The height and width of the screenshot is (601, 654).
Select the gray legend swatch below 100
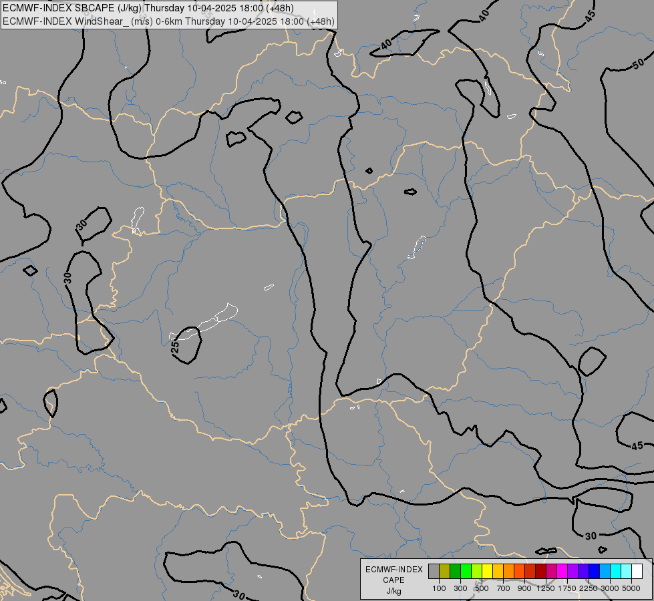pos(434,572)
